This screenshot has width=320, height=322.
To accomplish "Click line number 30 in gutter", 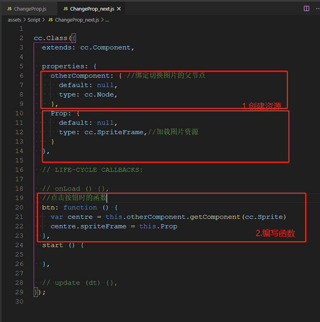I will [x=19, y=302].
